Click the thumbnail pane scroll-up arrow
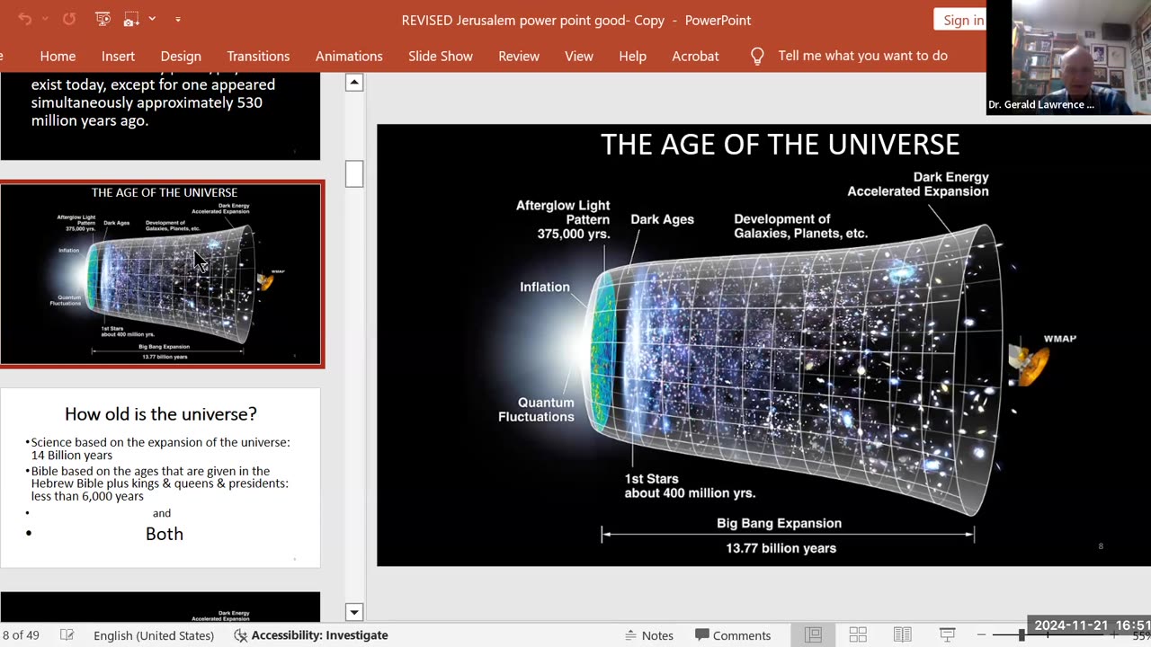This screenshot has width=1151, height=647. pyautogui.click(x=354, y=83)
